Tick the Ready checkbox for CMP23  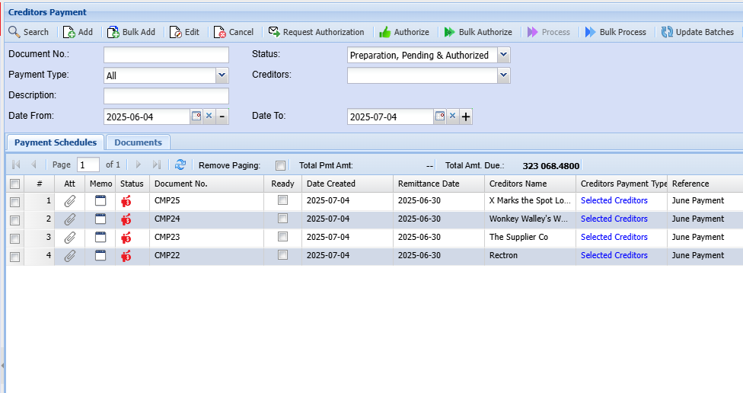click(283, 237)
